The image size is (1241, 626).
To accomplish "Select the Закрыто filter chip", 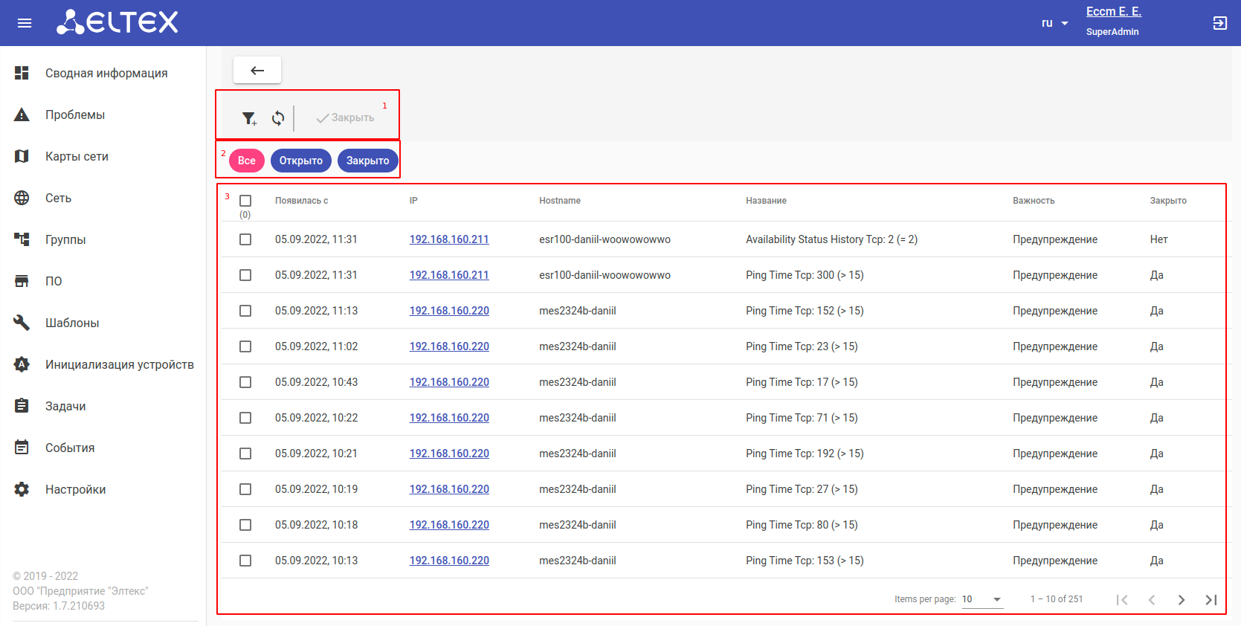I will [368, 161].
